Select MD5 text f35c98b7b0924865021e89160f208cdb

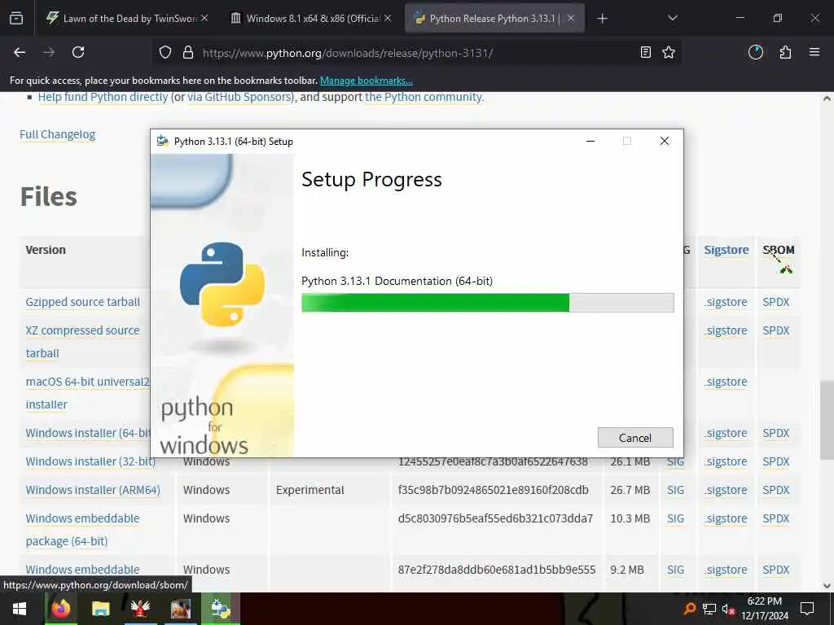pyautogui.click(x=493, y=490)
